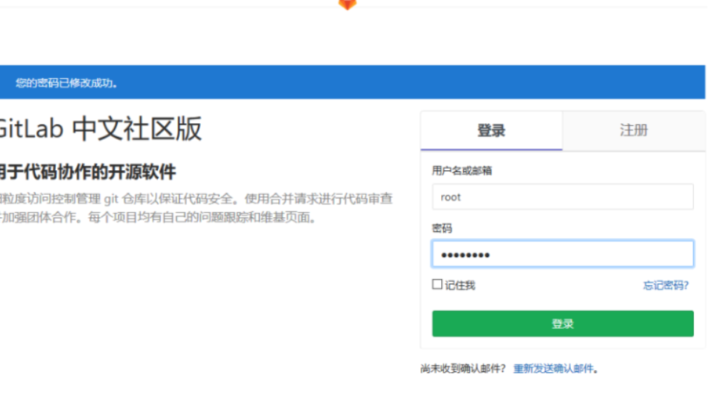This screenshot has width=723, height=407.
Task: Click the 您的密码已修改成功 notification banner
Action: pos(352,82)
